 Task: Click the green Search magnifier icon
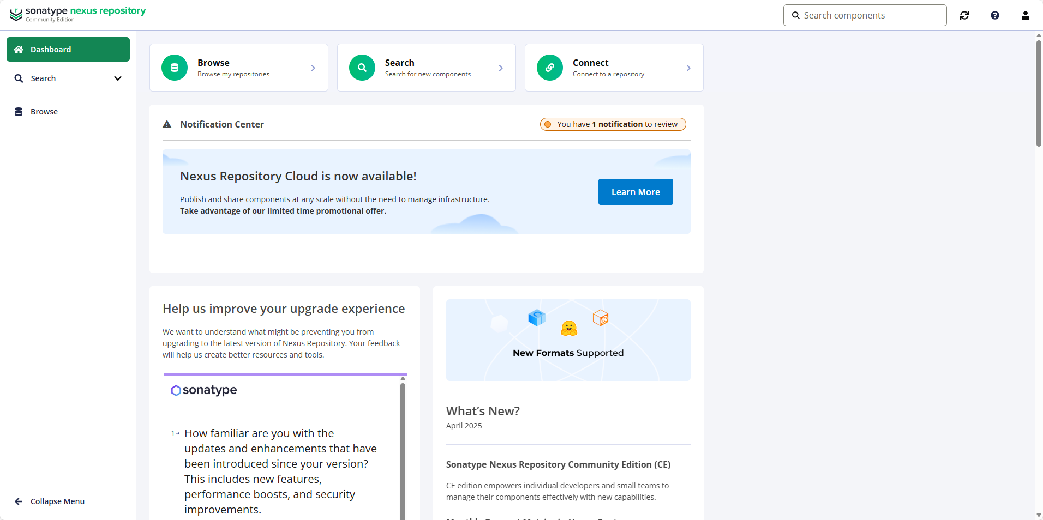[x=362, y=68]
